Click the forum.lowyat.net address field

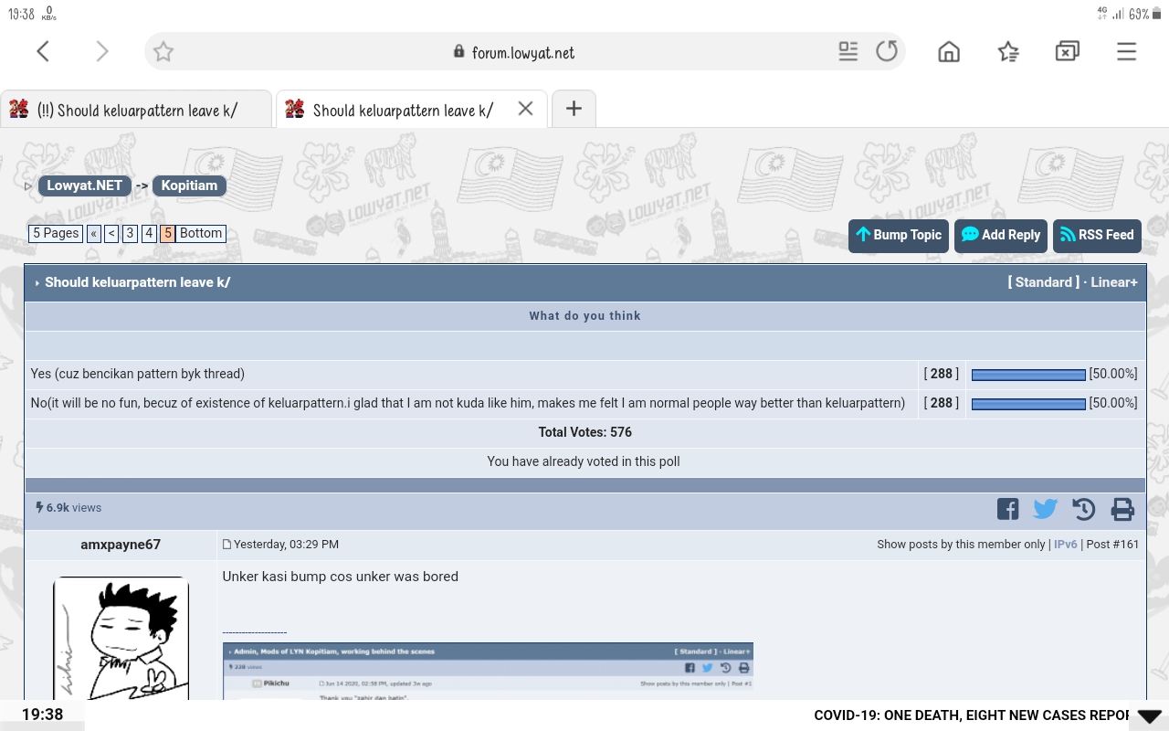pos(522,53)
